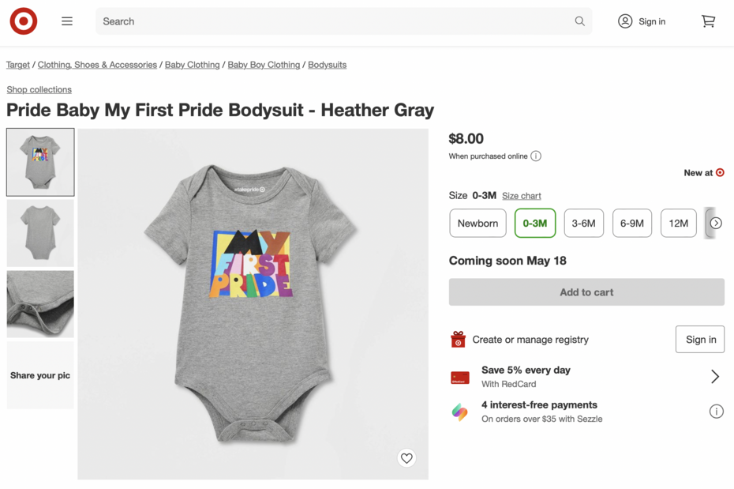
Task: Pick the 6-9M size option
Action: 631,224
